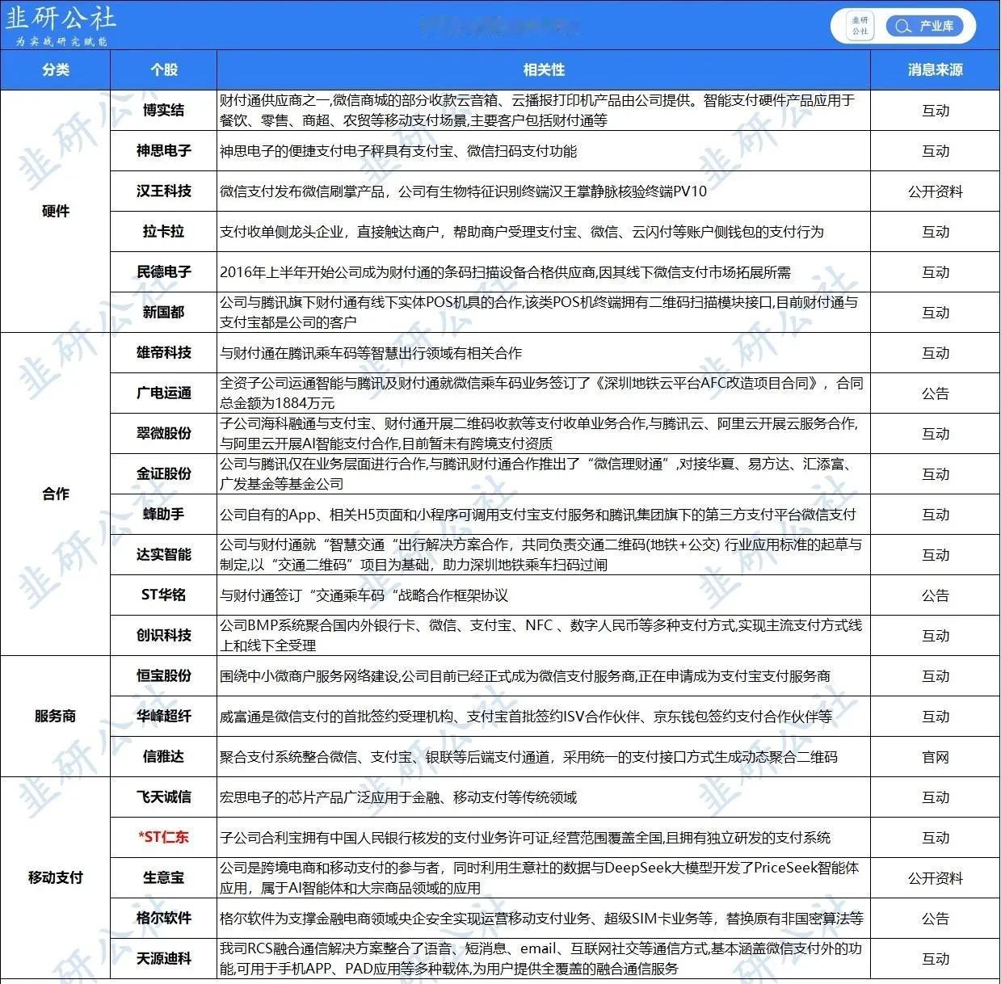Select stock name 拉卡拉

click(163, 231)
